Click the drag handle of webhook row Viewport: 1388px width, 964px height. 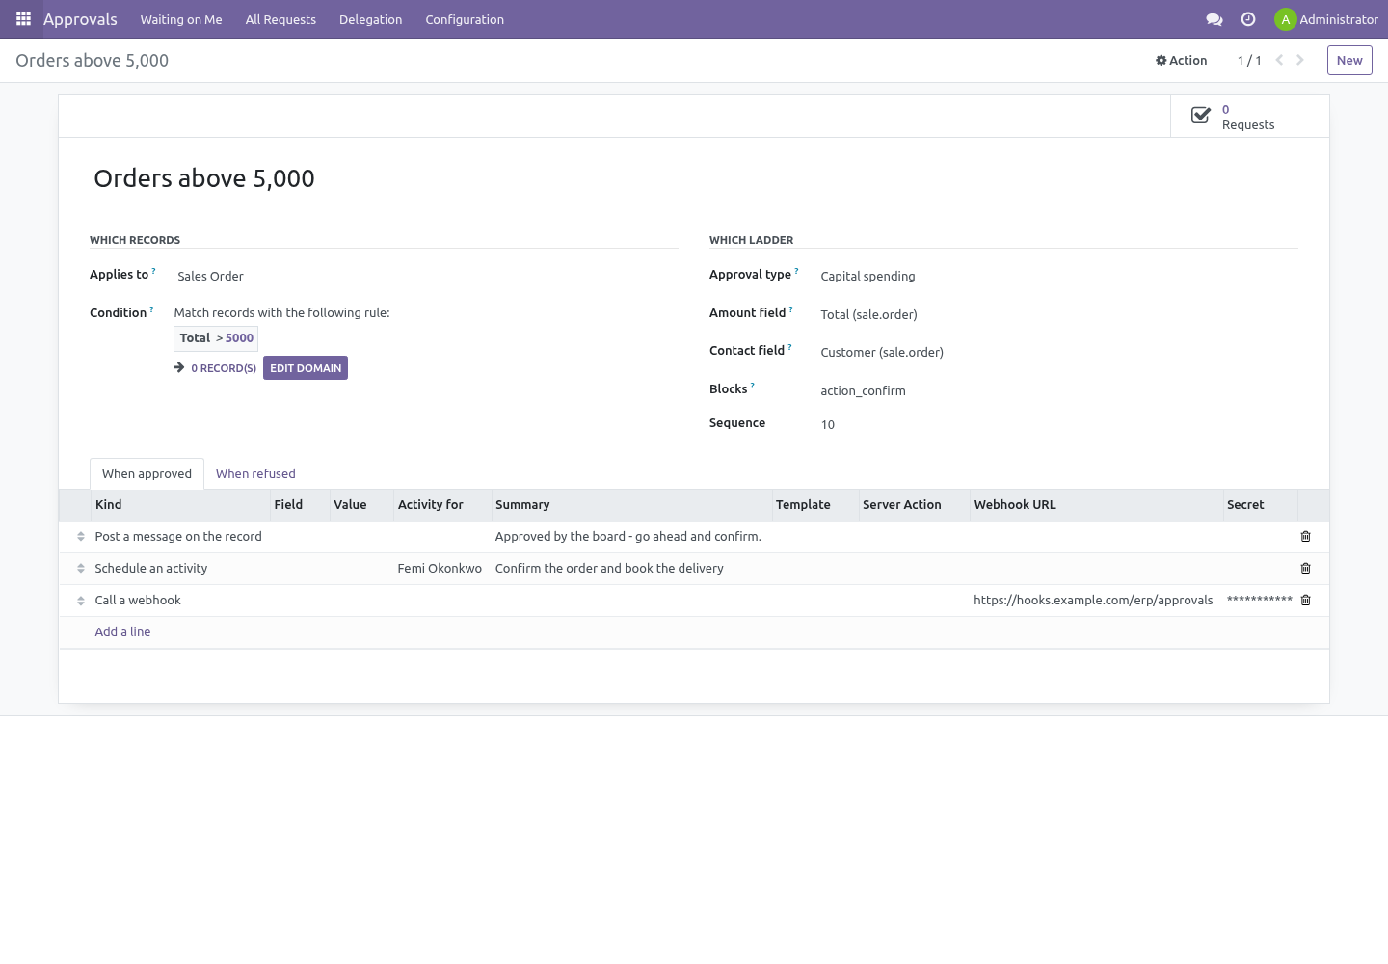click(x=81, y=601)
